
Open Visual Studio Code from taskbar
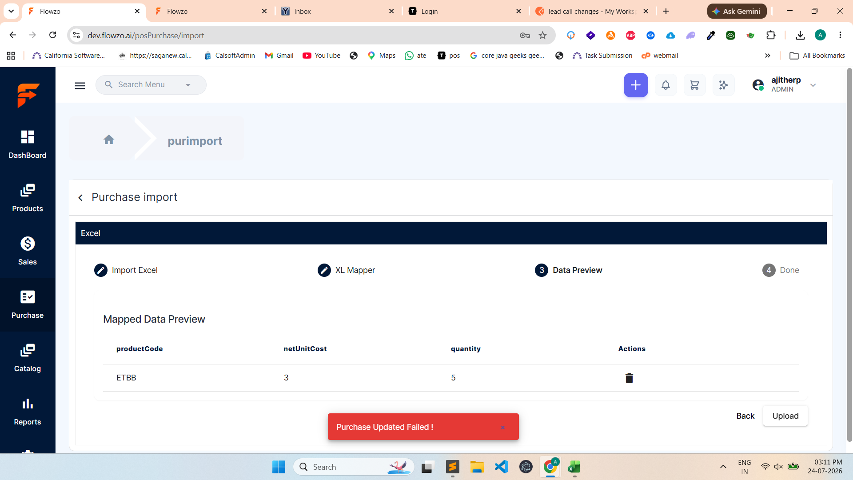[502, 467]
